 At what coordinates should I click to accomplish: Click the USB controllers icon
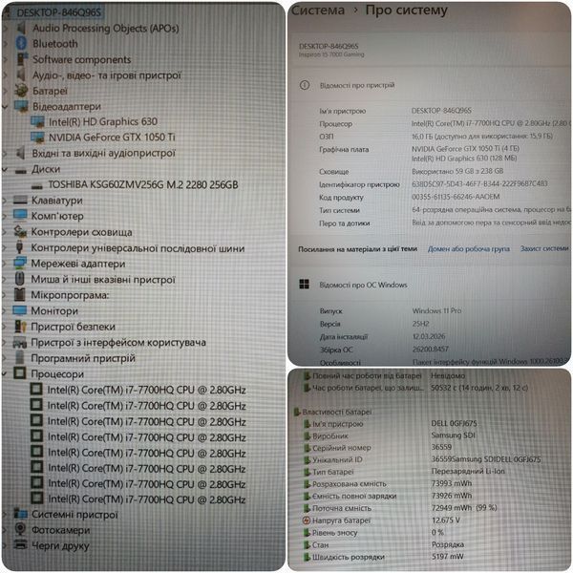click(20, 247)
